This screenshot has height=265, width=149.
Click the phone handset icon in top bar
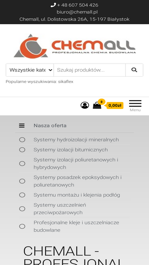click(x=53, y=5)
